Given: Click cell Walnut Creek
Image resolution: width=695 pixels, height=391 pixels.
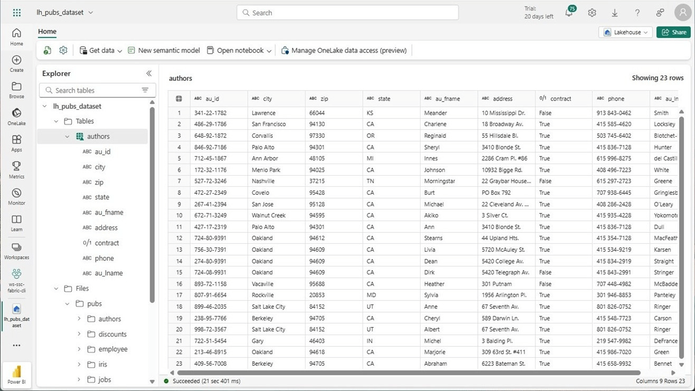Looking at the screenshot, I should [x=276, y=216].
